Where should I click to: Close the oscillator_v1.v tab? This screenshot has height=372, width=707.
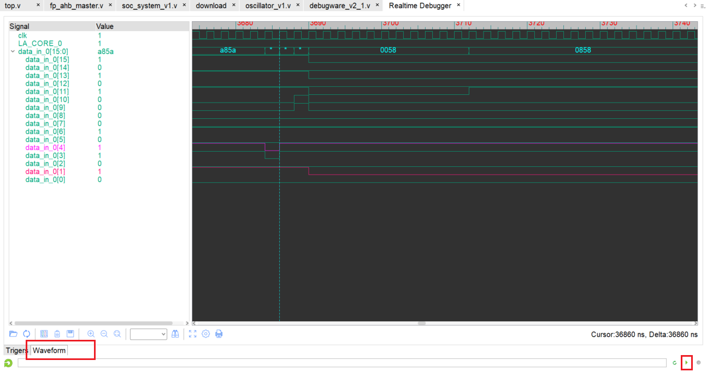297,5
